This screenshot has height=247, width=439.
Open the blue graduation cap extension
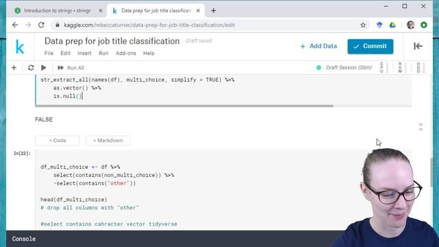379,25
